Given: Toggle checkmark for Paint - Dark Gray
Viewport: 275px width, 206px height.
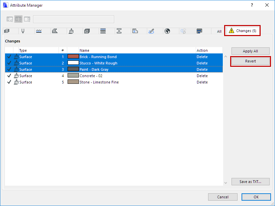Looking at the screenshot, I should [9, 69].
